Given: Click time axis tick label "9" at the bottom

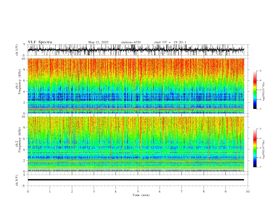Looking at the screenshot, I should 225,191.
